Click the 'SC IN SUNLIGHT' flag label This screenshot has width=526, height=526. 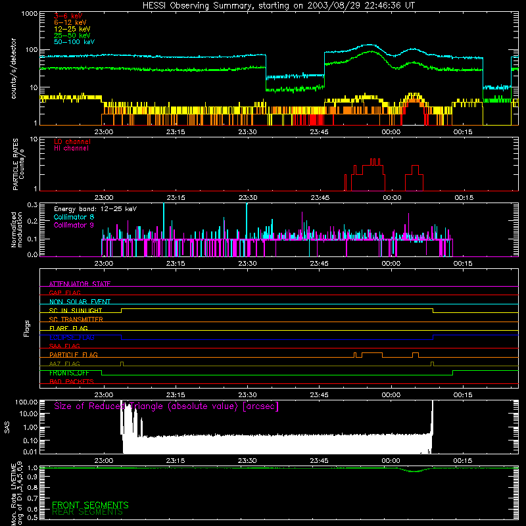pyautogui.click(x=76, y=310)
